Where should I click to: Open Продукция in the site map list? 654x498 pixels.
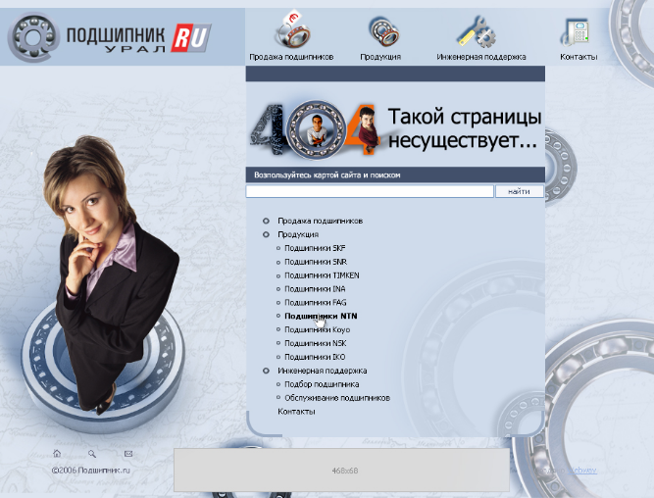[x=298, y=234]
